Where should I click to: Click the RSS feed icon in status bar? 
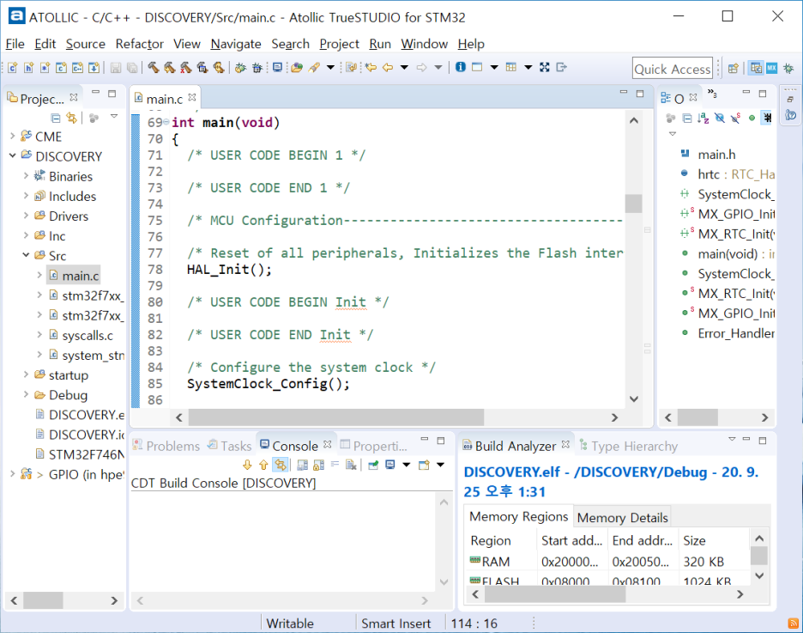click(794, 624)
